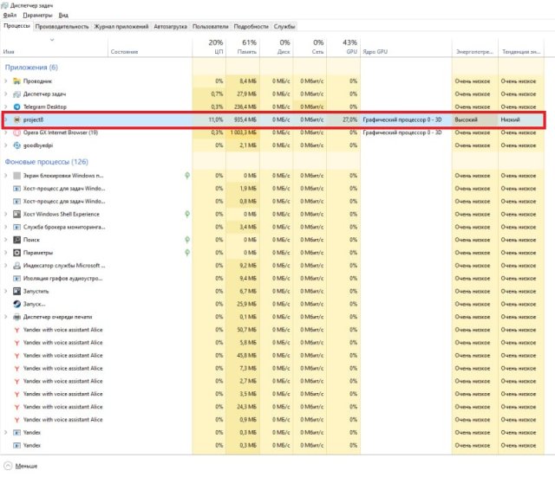Click the Telegram Desktop app icon
555x477 pixels.
click(x=16, y=106)
